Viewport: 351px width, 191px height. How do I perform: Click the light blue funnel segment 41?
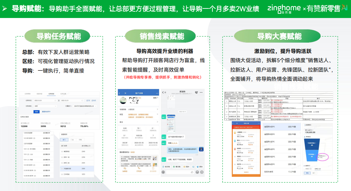pyautogui.click(x=312, y=156)
